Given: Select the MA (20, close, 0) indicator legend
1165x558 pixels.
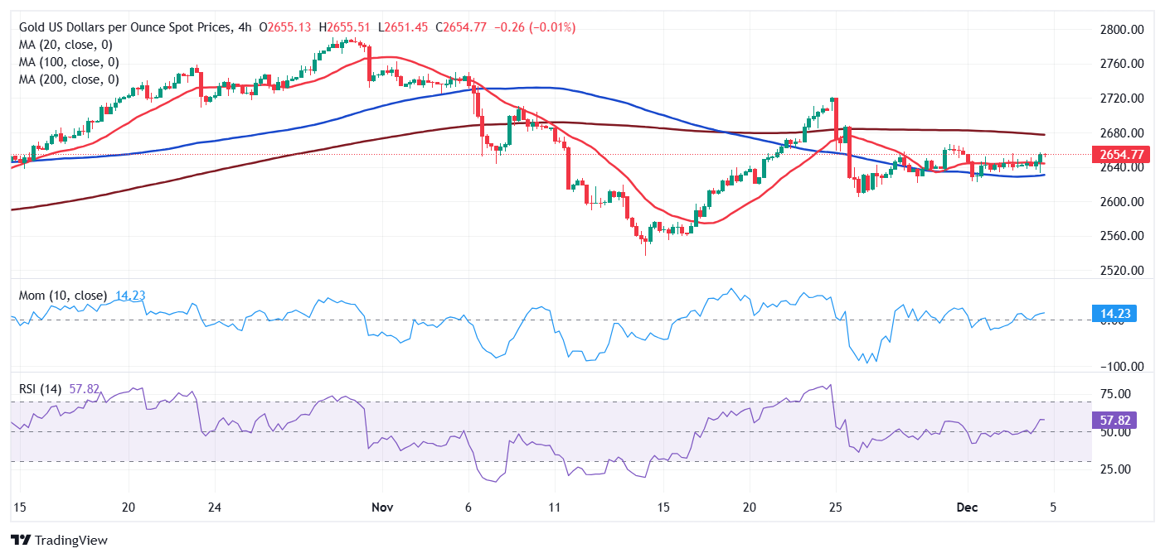Looking at the screenshot, I should tap(65, 45).
